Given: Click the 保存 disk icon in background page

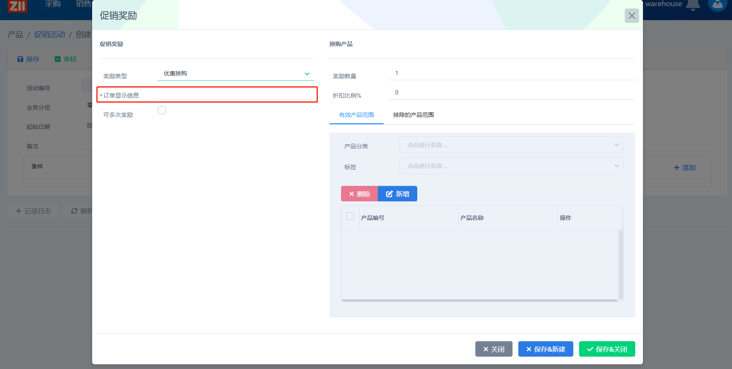Looking at the screenshot, I should point(20,59).
